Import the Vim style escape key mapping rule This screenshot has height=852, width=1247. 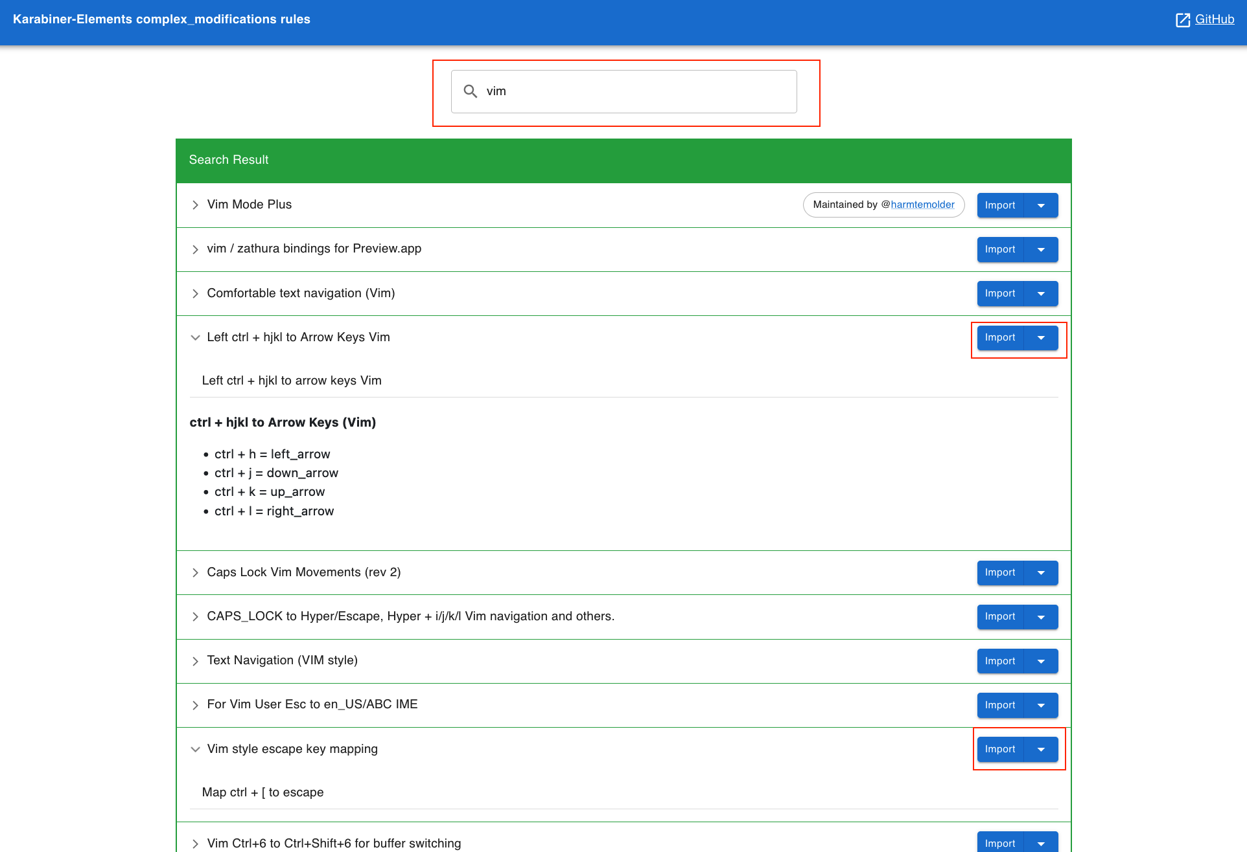click(1000, 749)
